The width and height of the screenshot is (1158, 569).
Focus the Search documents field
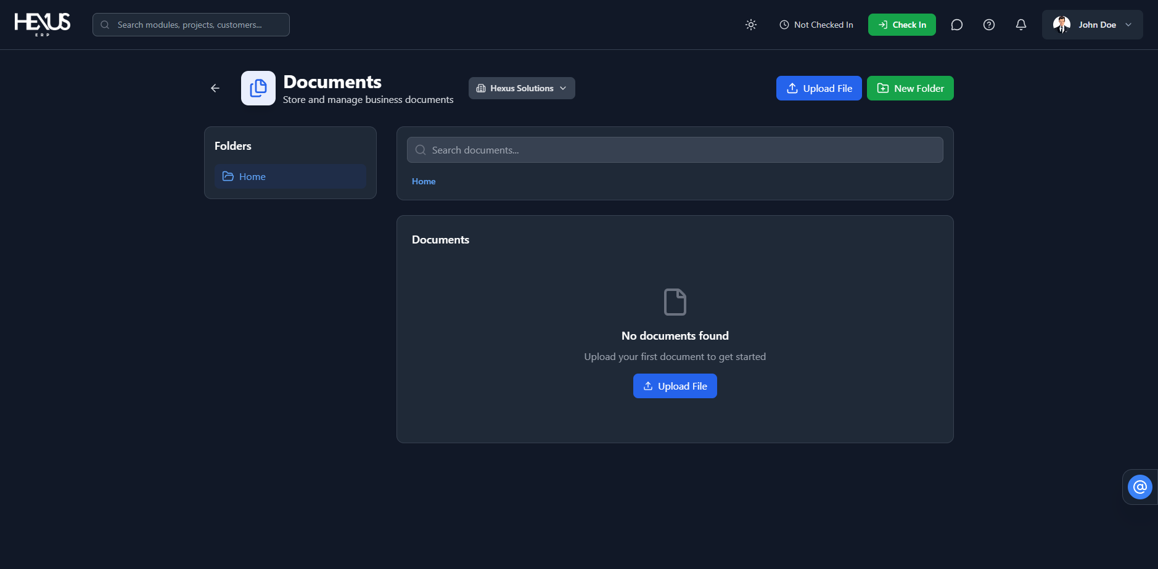(x=675, y=150)
